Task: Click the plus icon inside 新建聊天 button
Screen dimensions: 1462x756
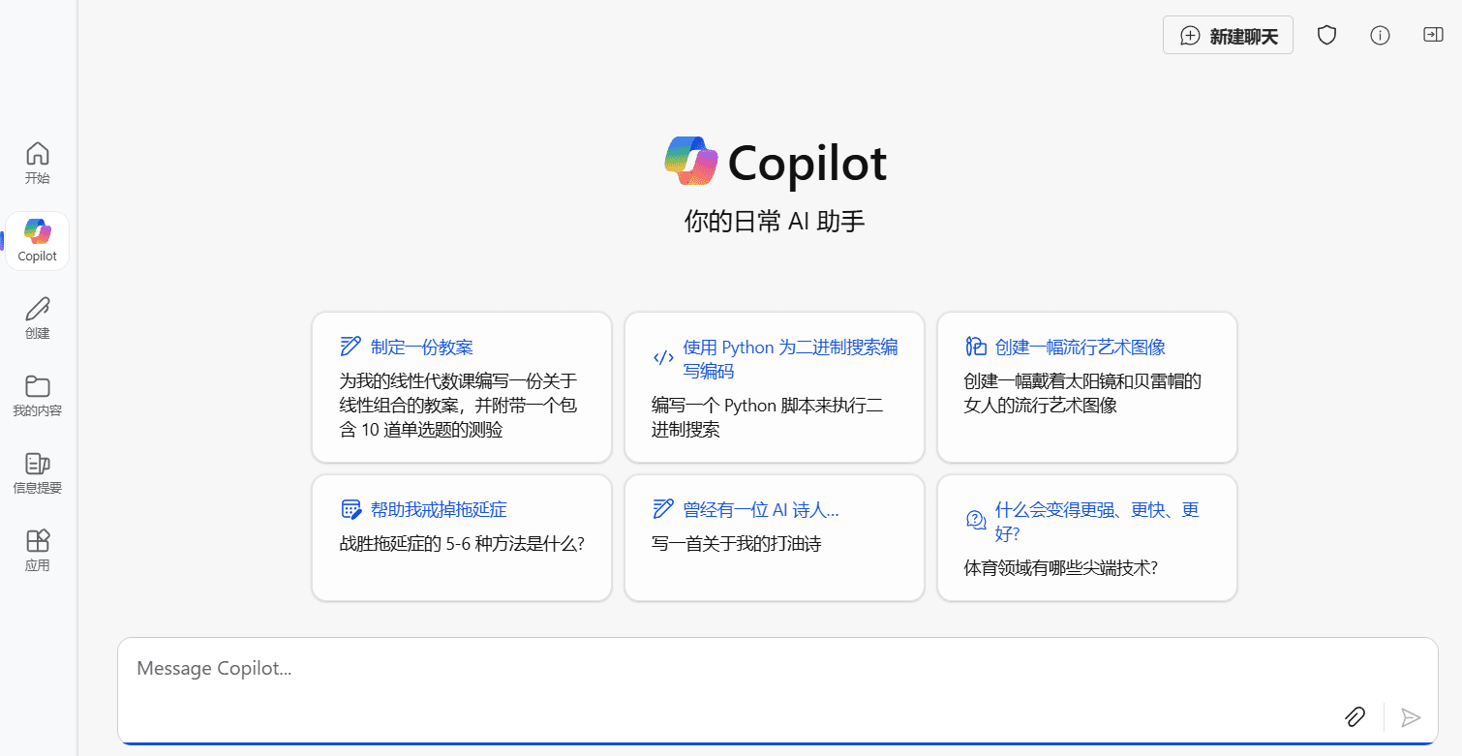Action: (1190, 37)
